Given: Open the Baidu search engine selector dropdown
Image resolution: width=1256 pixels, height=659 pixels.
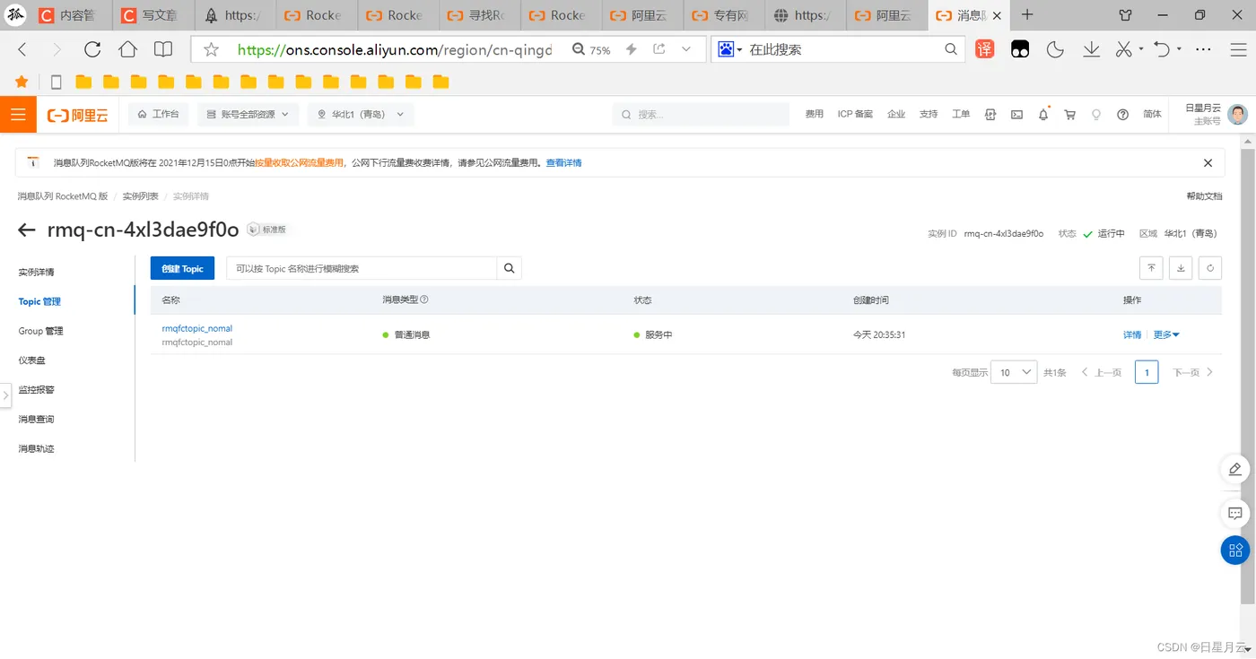Looking at the screenshot, I should coord(729,49).
